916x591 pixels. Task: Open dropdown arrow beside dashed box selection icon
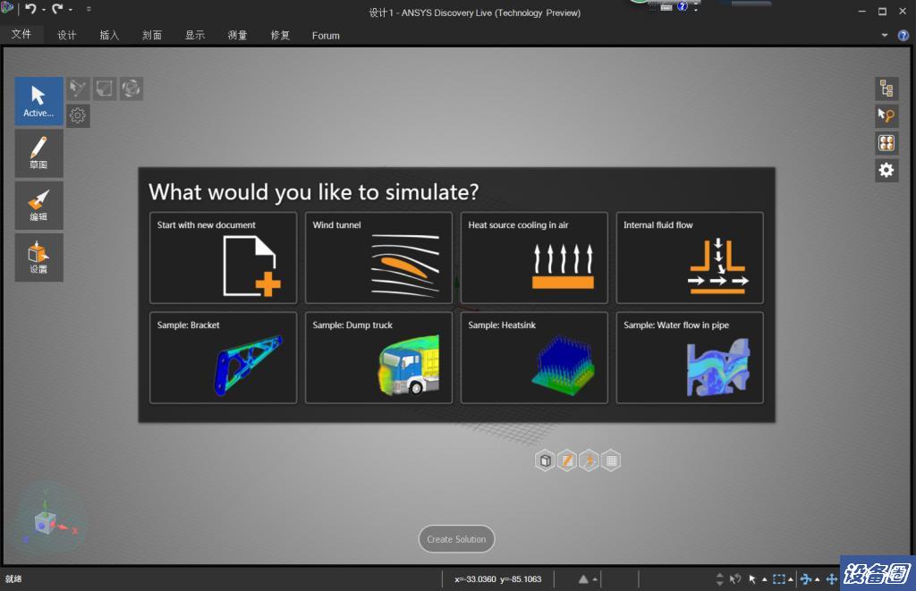[791, 579]
